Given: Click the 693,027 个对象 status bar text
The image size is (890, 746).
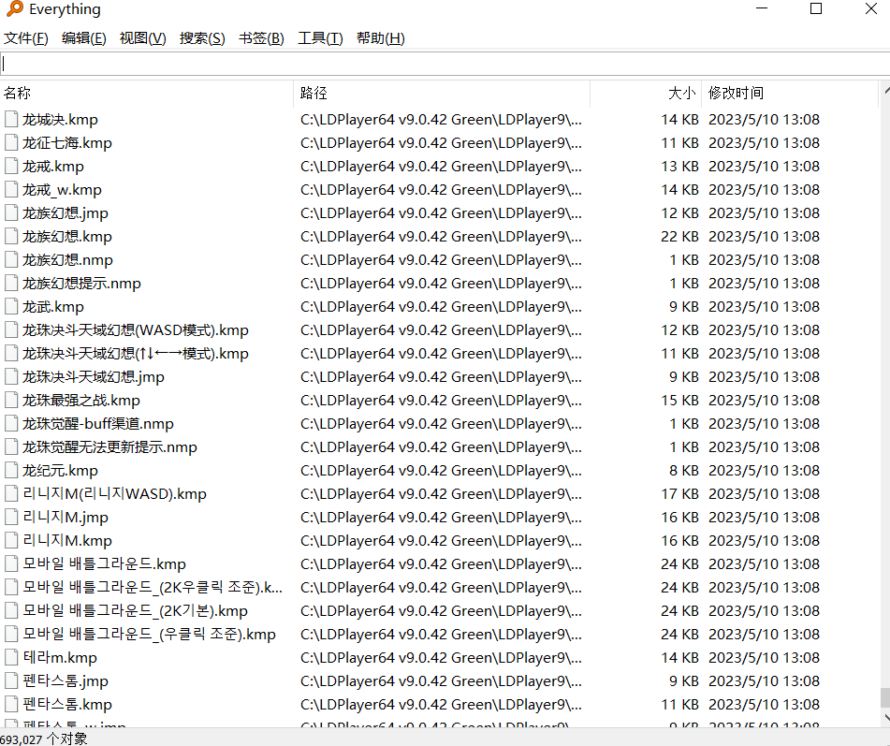Looking at the screenshot, I should pos(44,739).
